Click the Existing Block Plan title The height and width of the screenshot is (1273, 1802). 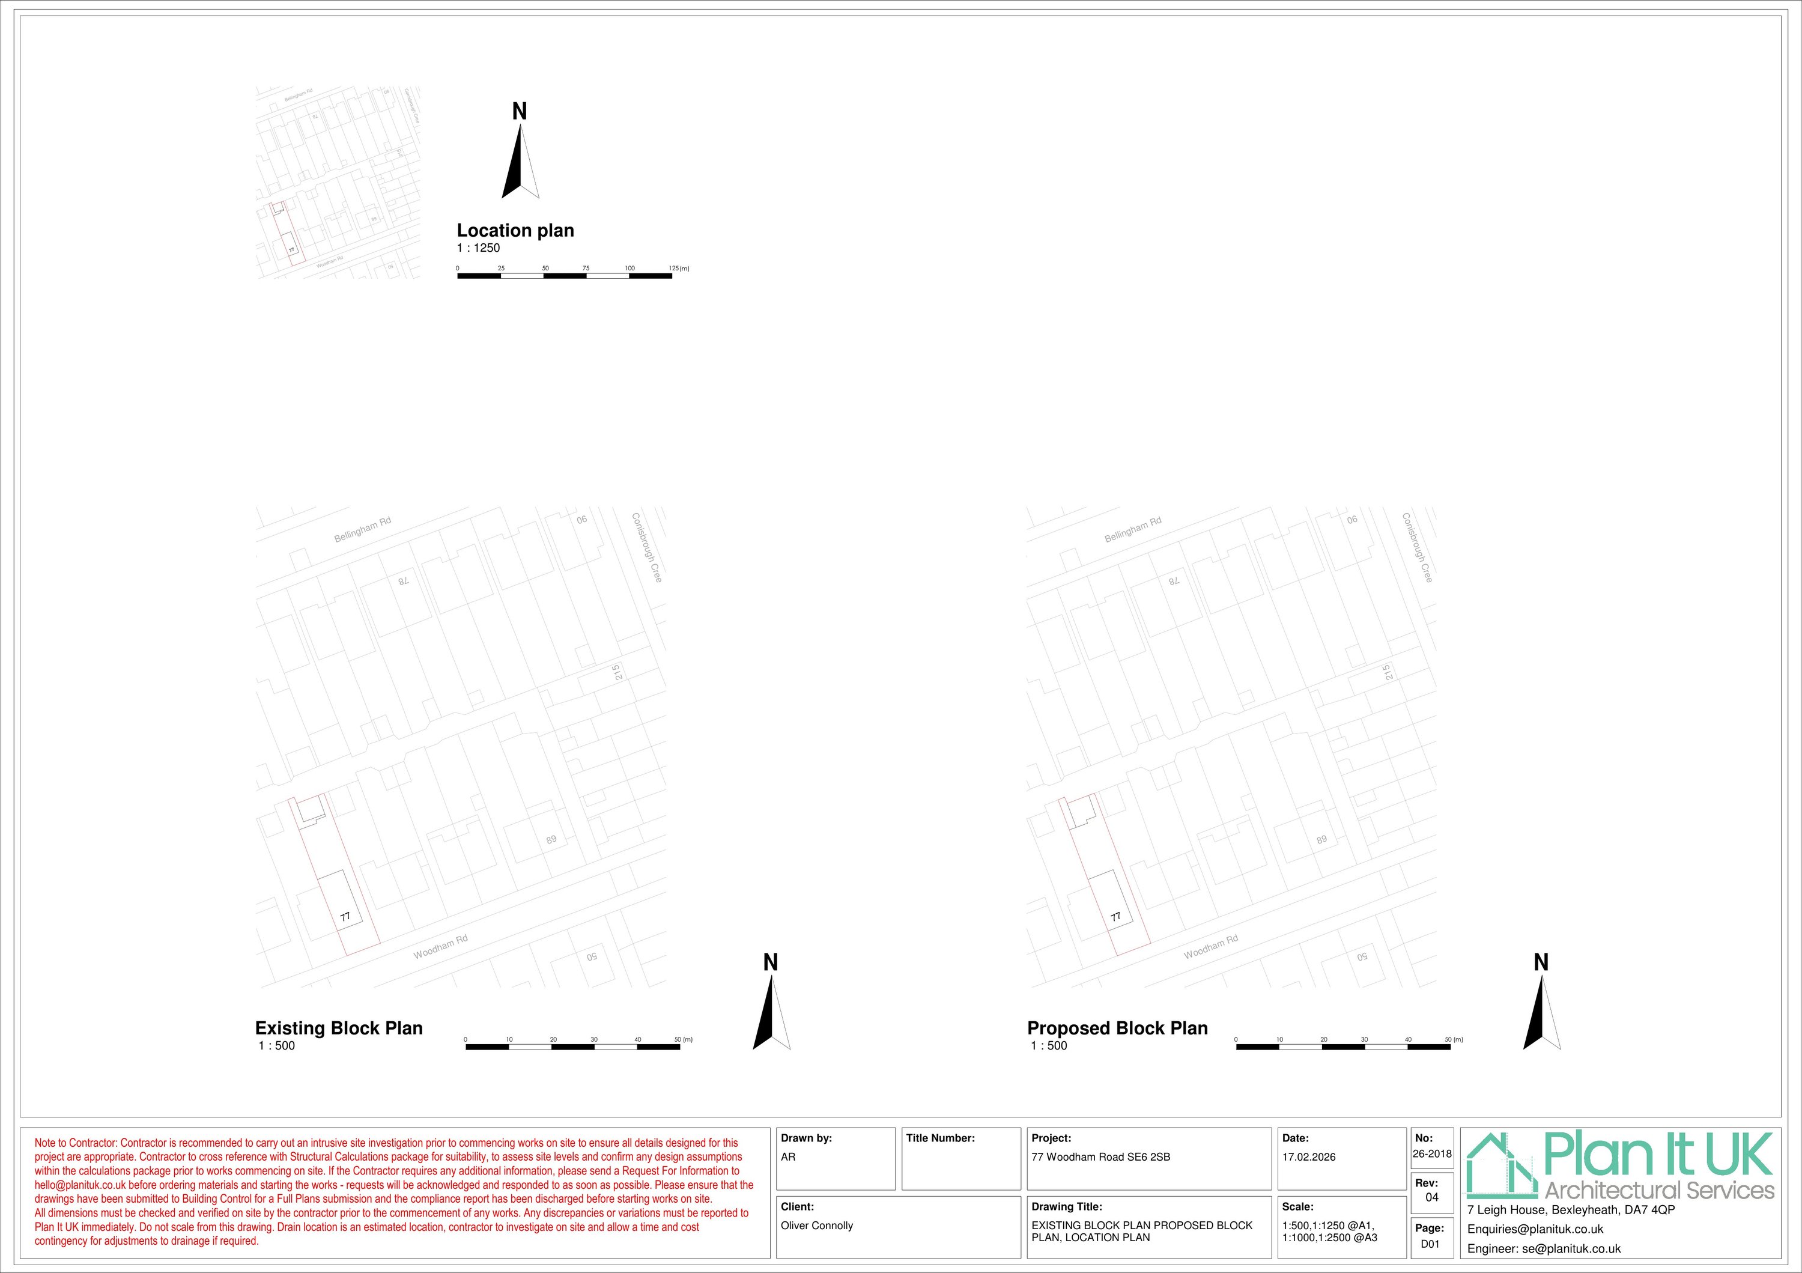[339, 1028]
